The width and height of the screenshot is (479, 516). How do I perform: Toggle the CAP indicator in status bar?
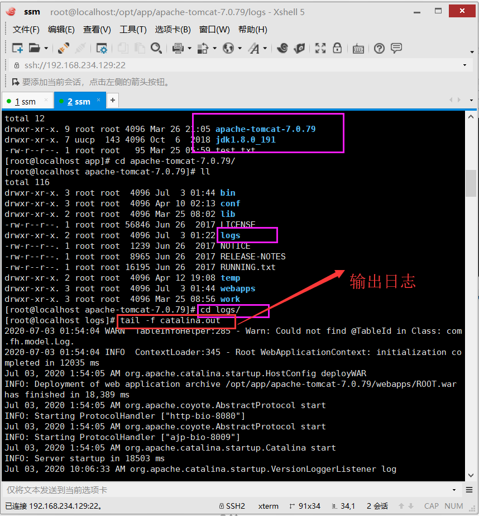431,506
